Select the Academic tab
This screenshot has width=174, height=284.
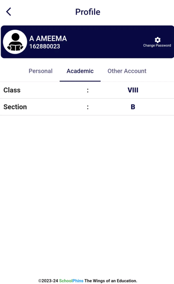point(80,71)
